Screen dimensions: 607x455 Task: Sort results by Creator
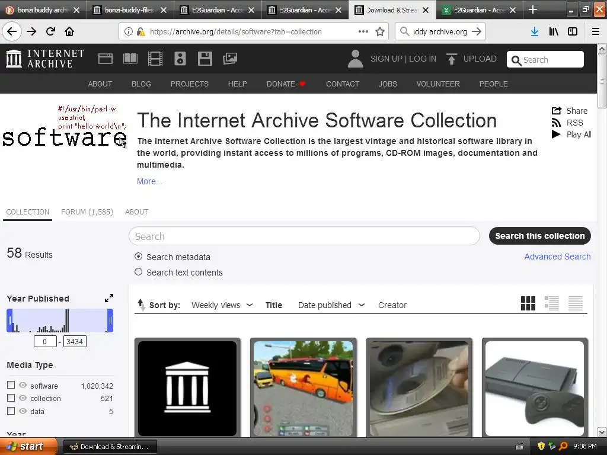pos(392,305)
